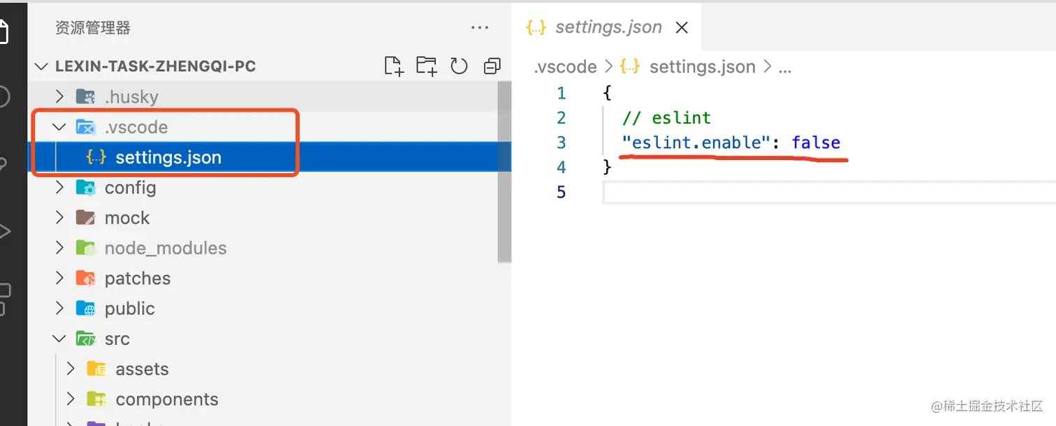Select settings.json in the file tree
1056x426 pixels.
[x=168, y=157]
